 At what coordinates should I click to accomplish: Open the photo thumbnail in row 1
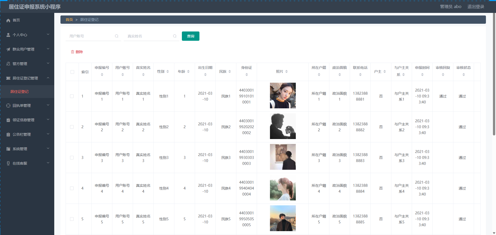(283, 95)
